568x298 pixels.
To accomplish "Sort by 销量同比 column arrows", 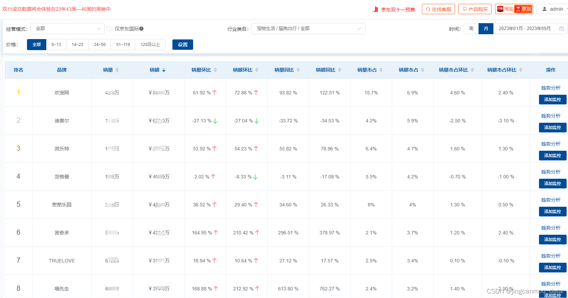I will coord(298,70).
